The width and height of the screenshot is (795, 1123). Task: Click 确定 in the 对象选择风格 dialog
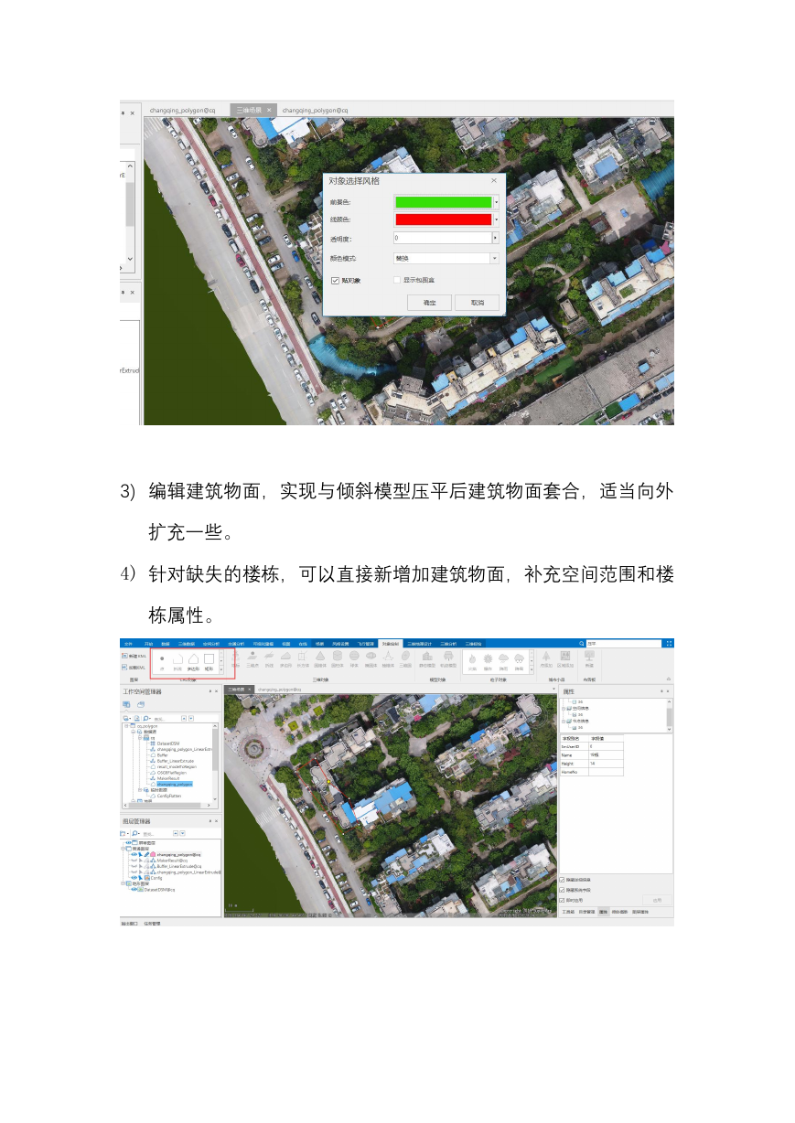(x=430, y=302)
